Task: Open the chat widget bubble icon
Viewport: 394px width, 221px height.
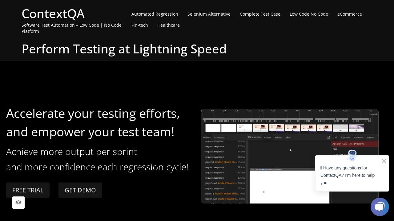Action: click(380, 207)
